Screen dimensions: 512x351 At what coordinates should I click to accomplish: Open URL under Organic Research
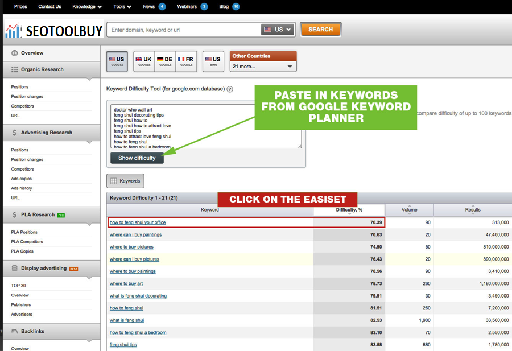[15, 115]
